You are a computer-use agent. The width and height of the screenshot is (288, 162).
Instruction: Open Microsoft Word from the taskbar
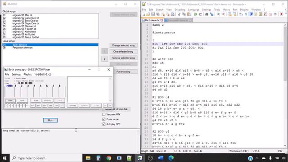point(161,158)
